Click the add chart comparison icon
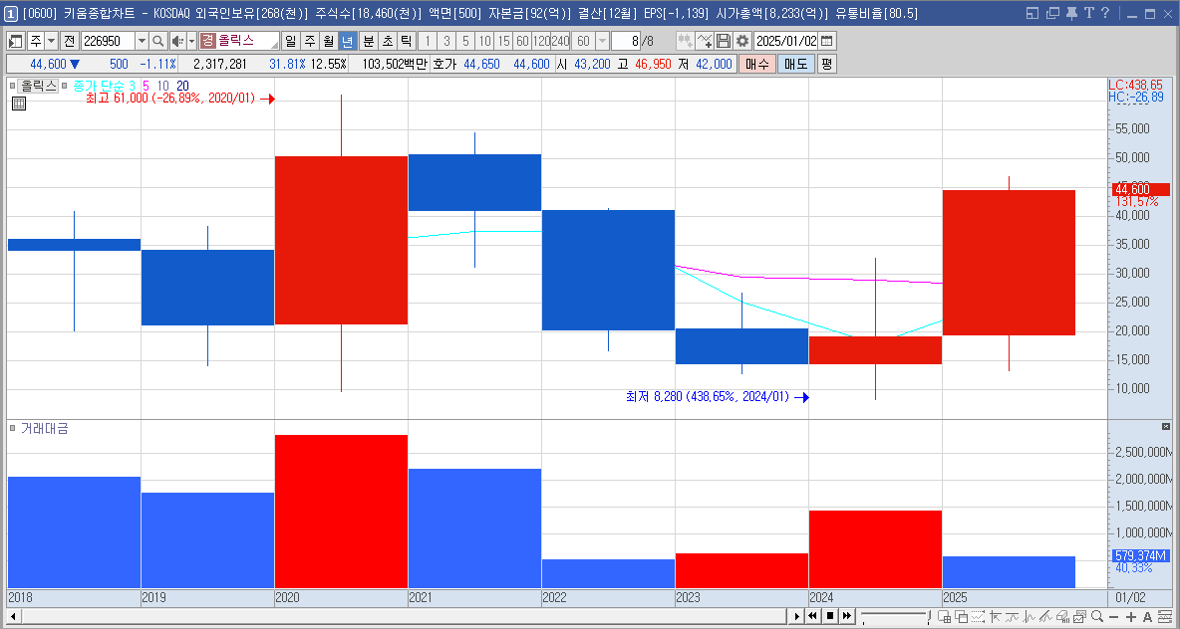Viewport: 1180px width, 629px height. tap(685, 41)
